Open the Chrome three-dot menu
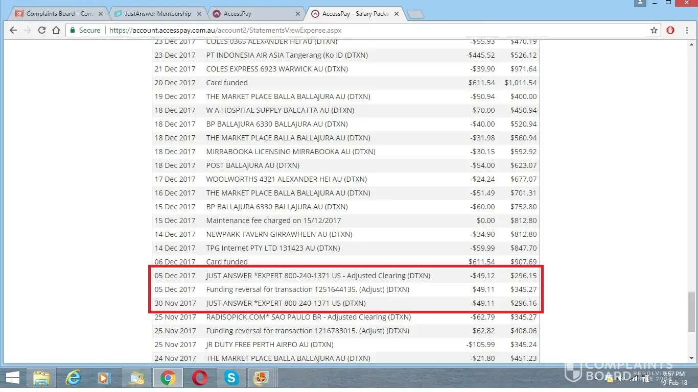Screen dimensions: 698x392 (687, 30)
